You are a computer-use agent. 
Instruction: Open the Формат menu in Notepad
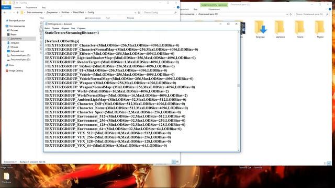[65, 28]
